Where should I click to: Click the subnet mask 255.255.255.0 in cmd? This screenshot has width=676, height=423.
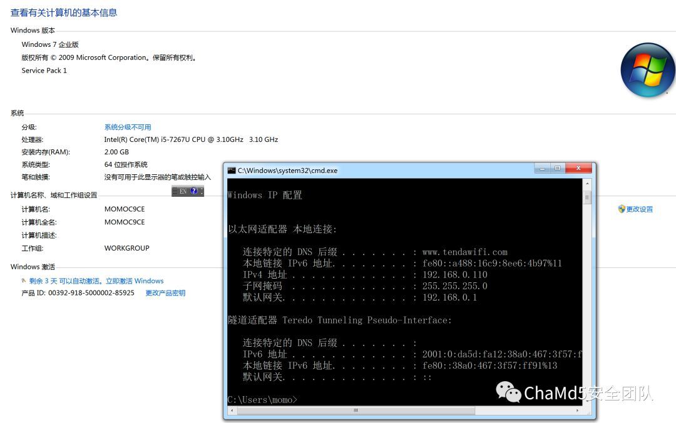(455, 286)
